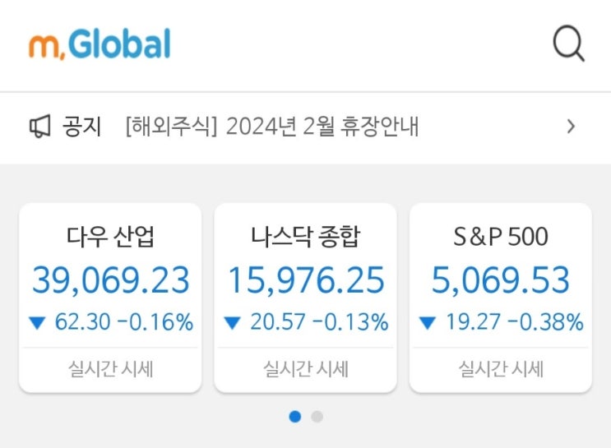
Task: Click the Nasdaq down-arrow triangle
Action: (232, 323)
